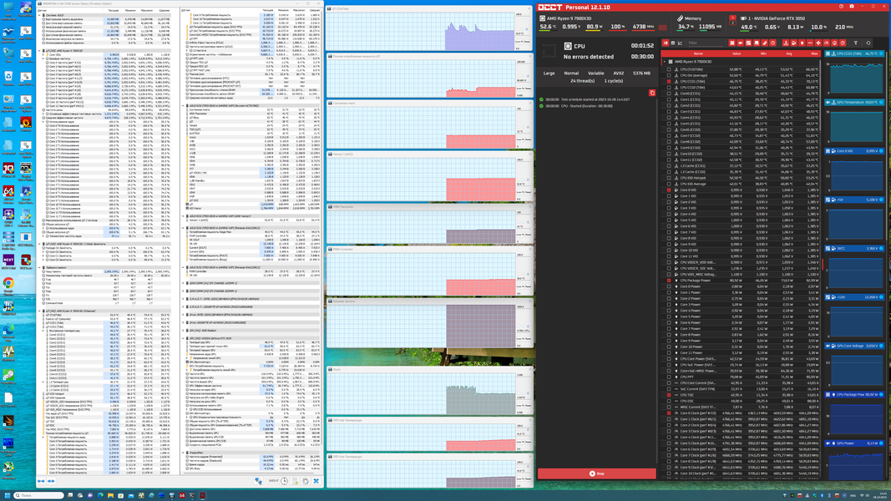Click the blue dot on CPU CCD1 graph header

881,53
